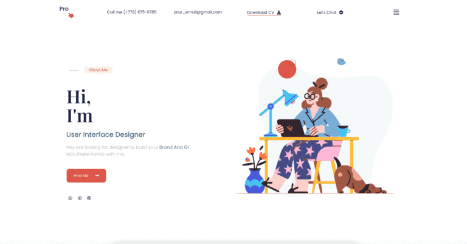Open the Instagram social icon
Screen dimensions: 467x244
[80, 198]
